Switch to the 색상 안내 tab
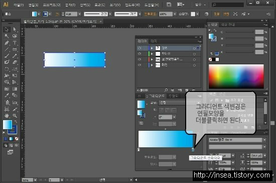The image size is (276, 183). [x=228, y=25]
